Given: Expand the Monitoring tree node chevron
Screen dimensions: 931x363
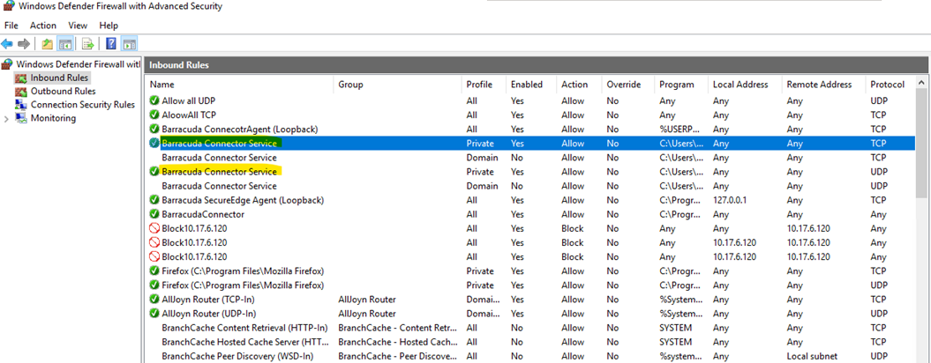Looking at the screenshot, I should click(x=6, y=119).
